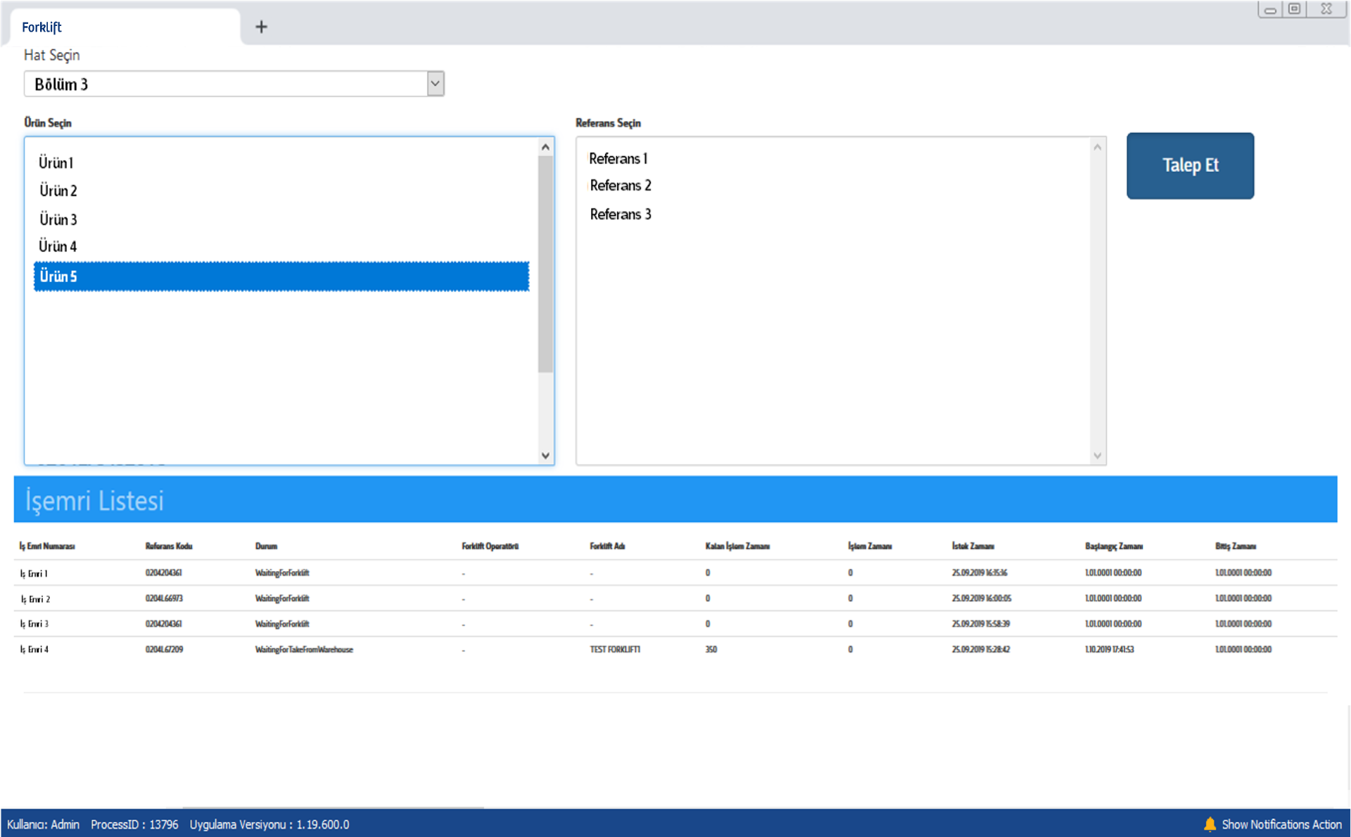The image size is (1351, 837).
Task: Choose Referans 3 from reference list
Action: click(620, 215)
